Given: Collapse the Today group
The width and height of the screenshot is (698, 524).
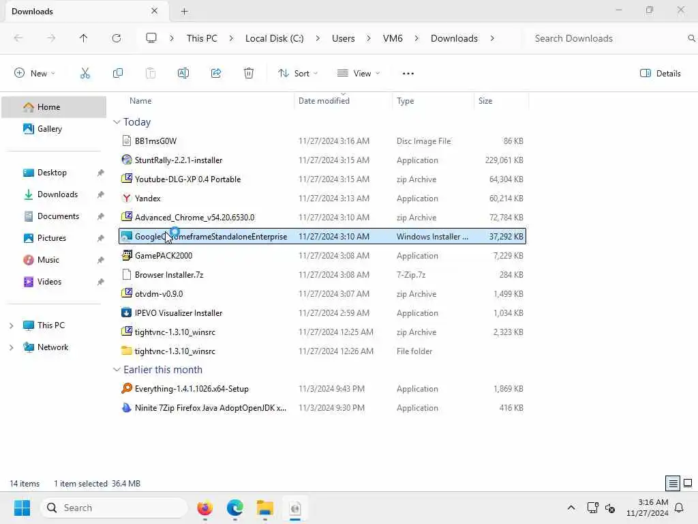Looking at the screenshot, I should click(117, 122).
